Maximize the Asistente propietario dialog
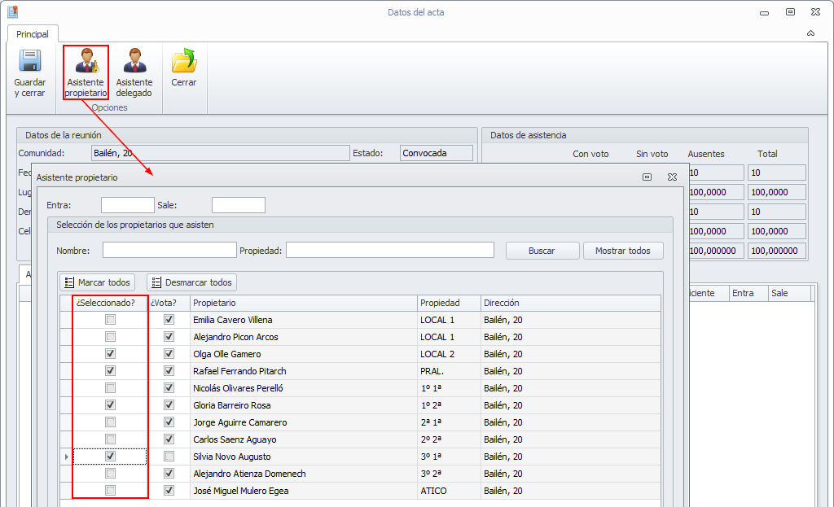834x507 pixels. [x=647, y=177]
